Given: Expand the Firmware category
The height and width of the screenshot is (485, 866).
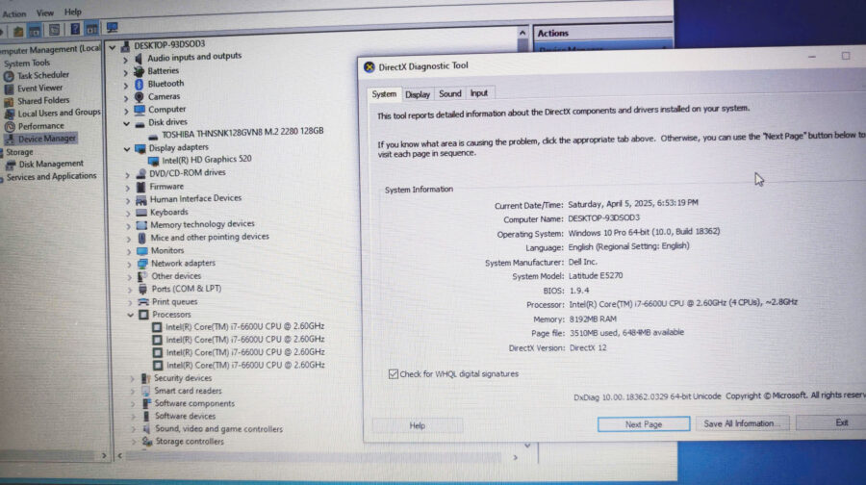Looking at the screenshot, I should coord(127,188).
